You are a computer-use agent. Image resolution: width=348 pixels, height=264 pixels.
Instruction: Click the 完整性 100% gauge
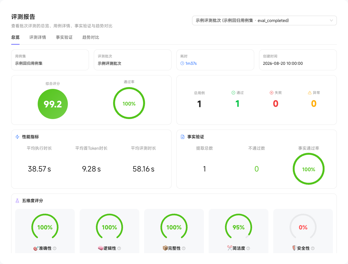point(174,227)
